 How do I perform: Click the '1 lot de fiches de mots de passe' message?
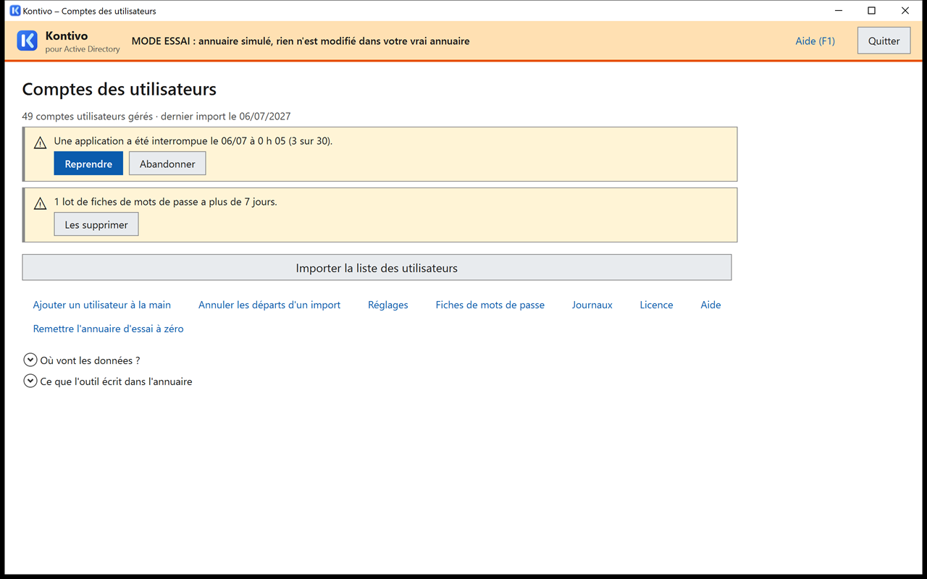click(166, 201)
